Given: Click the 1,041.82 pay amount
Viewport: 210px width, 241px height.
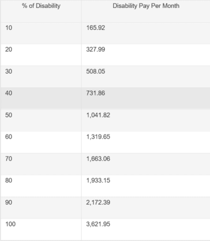Looking at the screenshot, I should pos(98,115).
